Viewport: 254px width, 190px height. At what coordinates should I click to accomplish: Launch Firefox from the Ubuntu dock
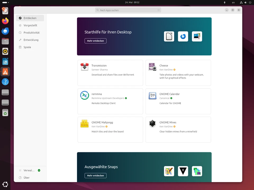[x=5, y=21]
